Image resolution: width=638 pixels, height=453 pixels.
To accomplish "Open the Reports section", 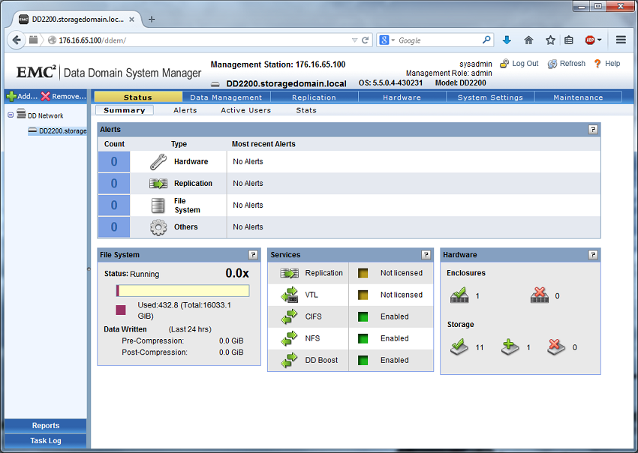I will [46, 425].
